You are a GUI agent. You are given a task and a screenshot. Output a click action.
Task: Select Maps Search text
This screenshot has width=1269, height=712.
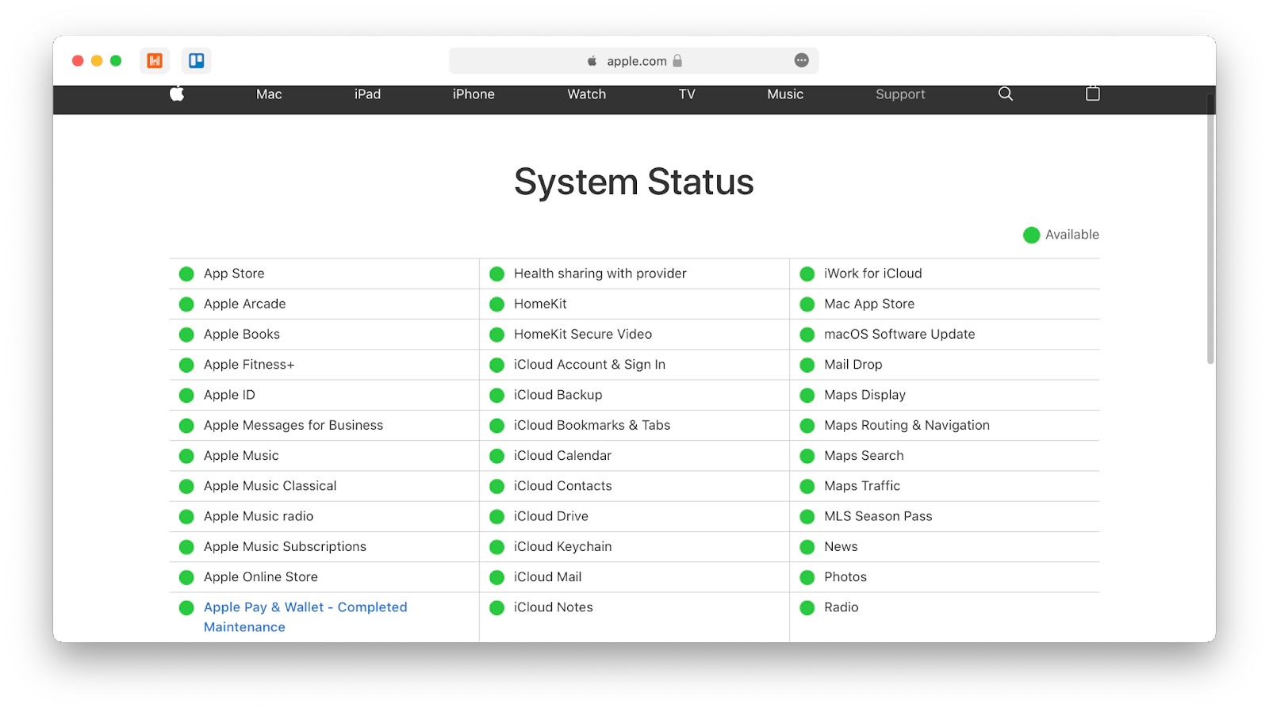864,456
